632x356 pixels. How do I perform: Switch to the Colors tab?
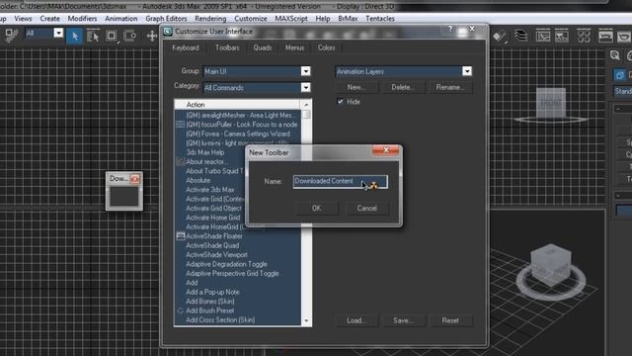tap(326, 47)
